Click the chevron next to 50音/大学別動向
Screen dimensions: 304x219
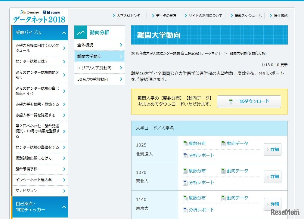click(121, 79)
